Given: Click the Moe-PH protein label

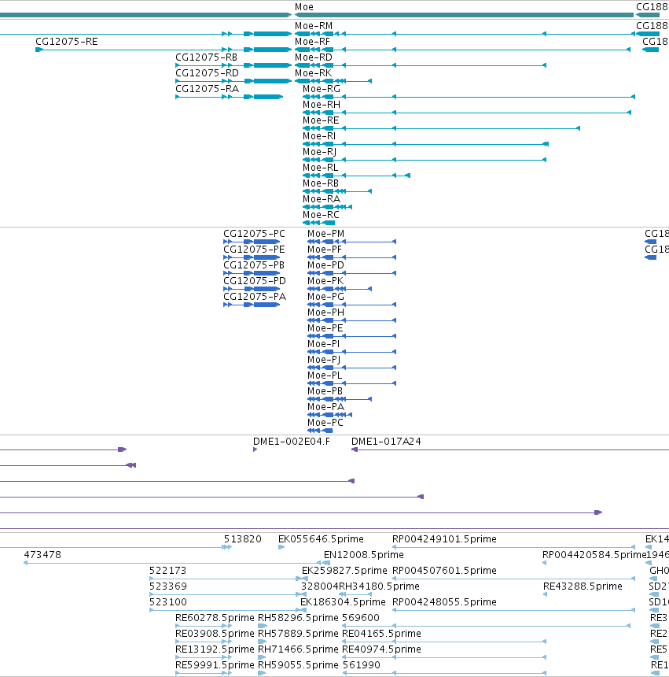Looking at the screenshot, I should pyautogui.click(x=326, y=313).
